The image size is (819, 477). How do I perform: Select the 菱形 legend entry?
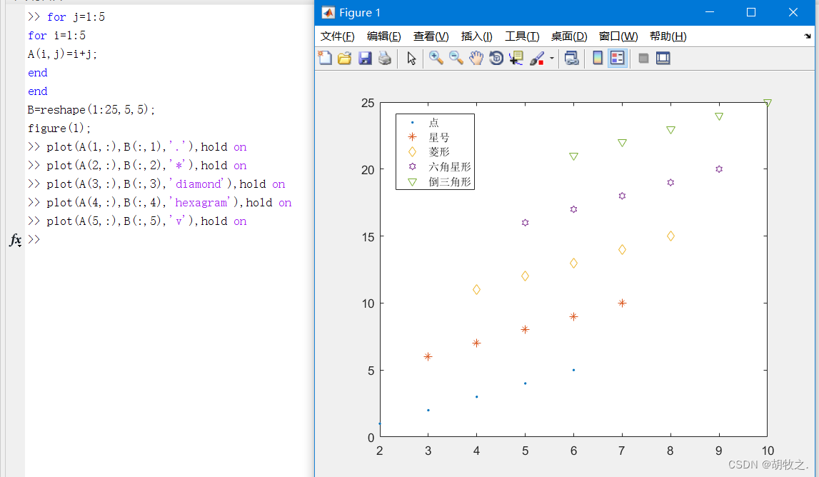click(438, 152)
